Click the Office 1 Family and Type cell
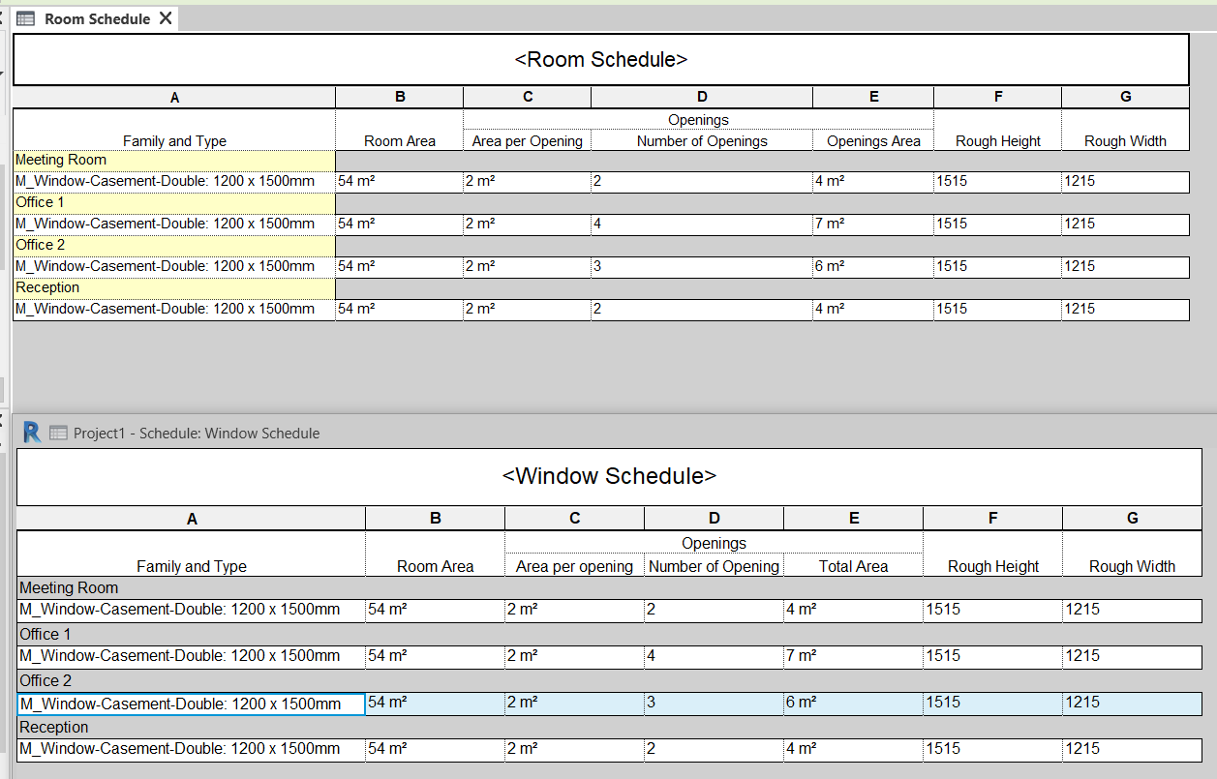 pyautogui.click(x=172, y=223)
